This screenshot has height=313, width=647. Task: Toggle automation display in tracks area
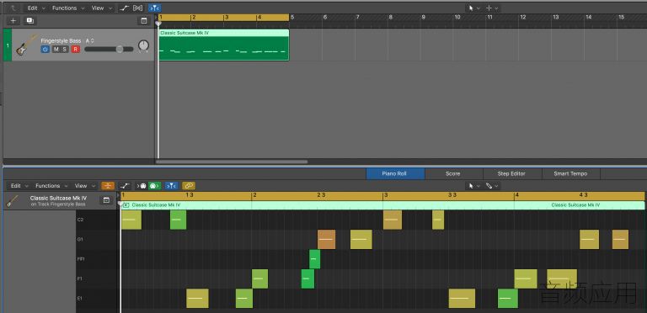click(124, 8)
